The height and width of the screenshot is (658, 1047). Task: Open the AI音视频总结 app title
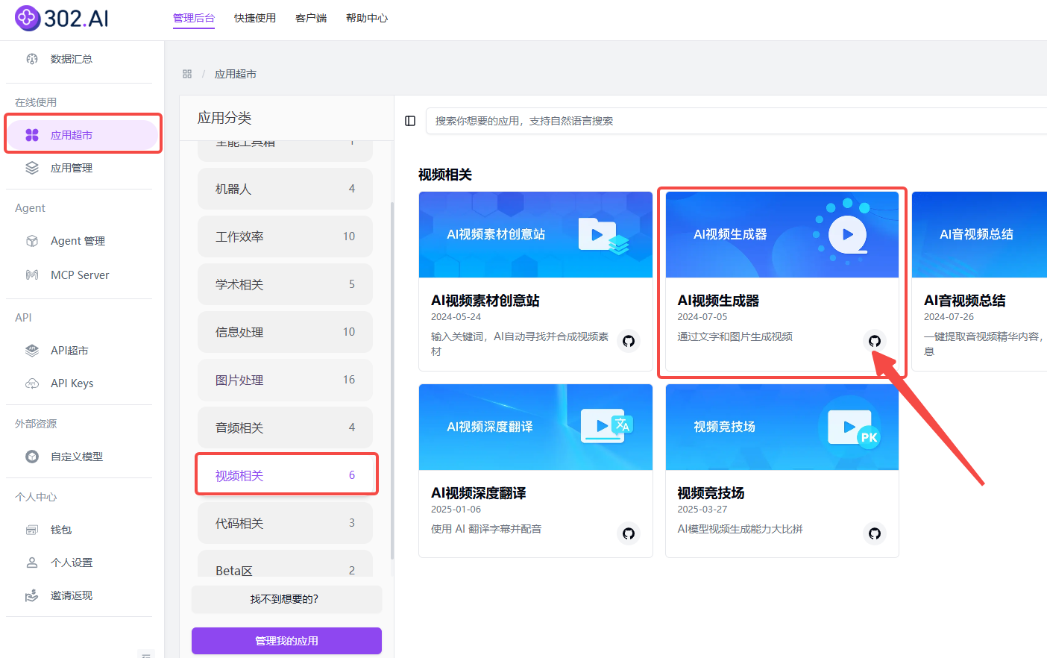pyautogui.click(x=965, y=301)
